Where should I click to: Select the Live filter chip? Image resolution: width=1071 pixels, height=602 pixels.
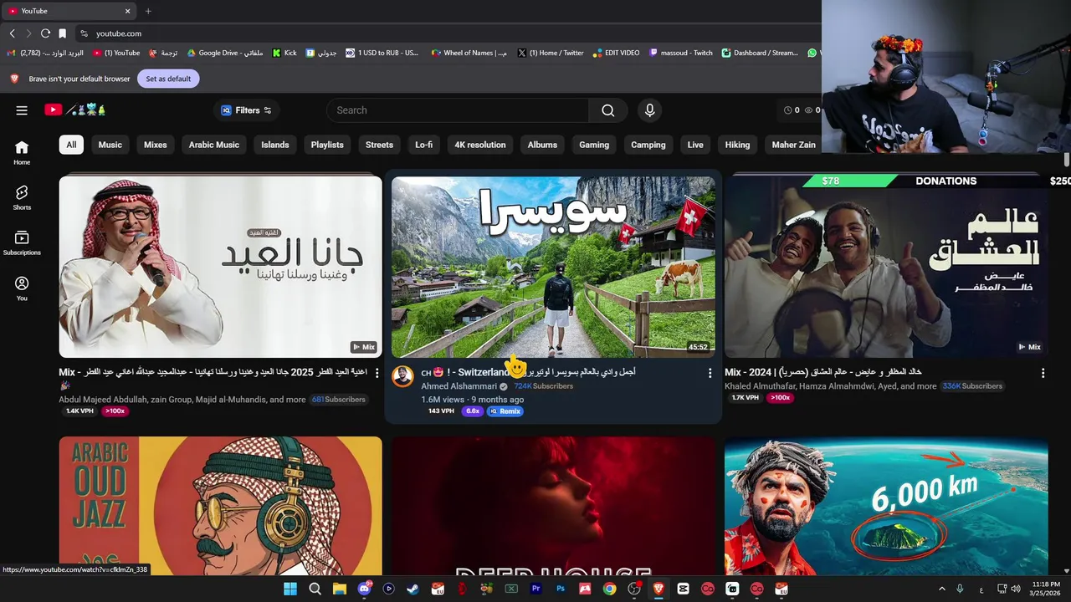[695, 145]
